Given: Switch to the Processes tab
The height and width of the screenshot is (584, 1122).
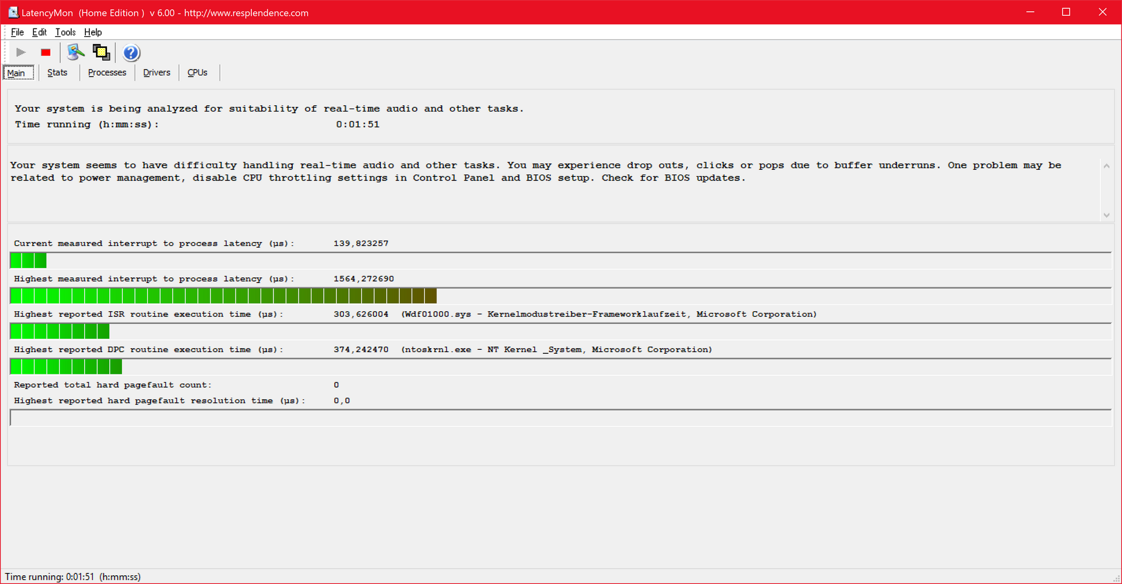Looking at the screenshot, I should 107,72.
